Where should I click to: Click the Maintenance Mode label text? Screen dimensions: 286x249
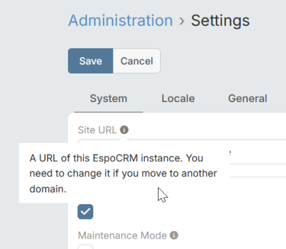(x=123, y=235)
